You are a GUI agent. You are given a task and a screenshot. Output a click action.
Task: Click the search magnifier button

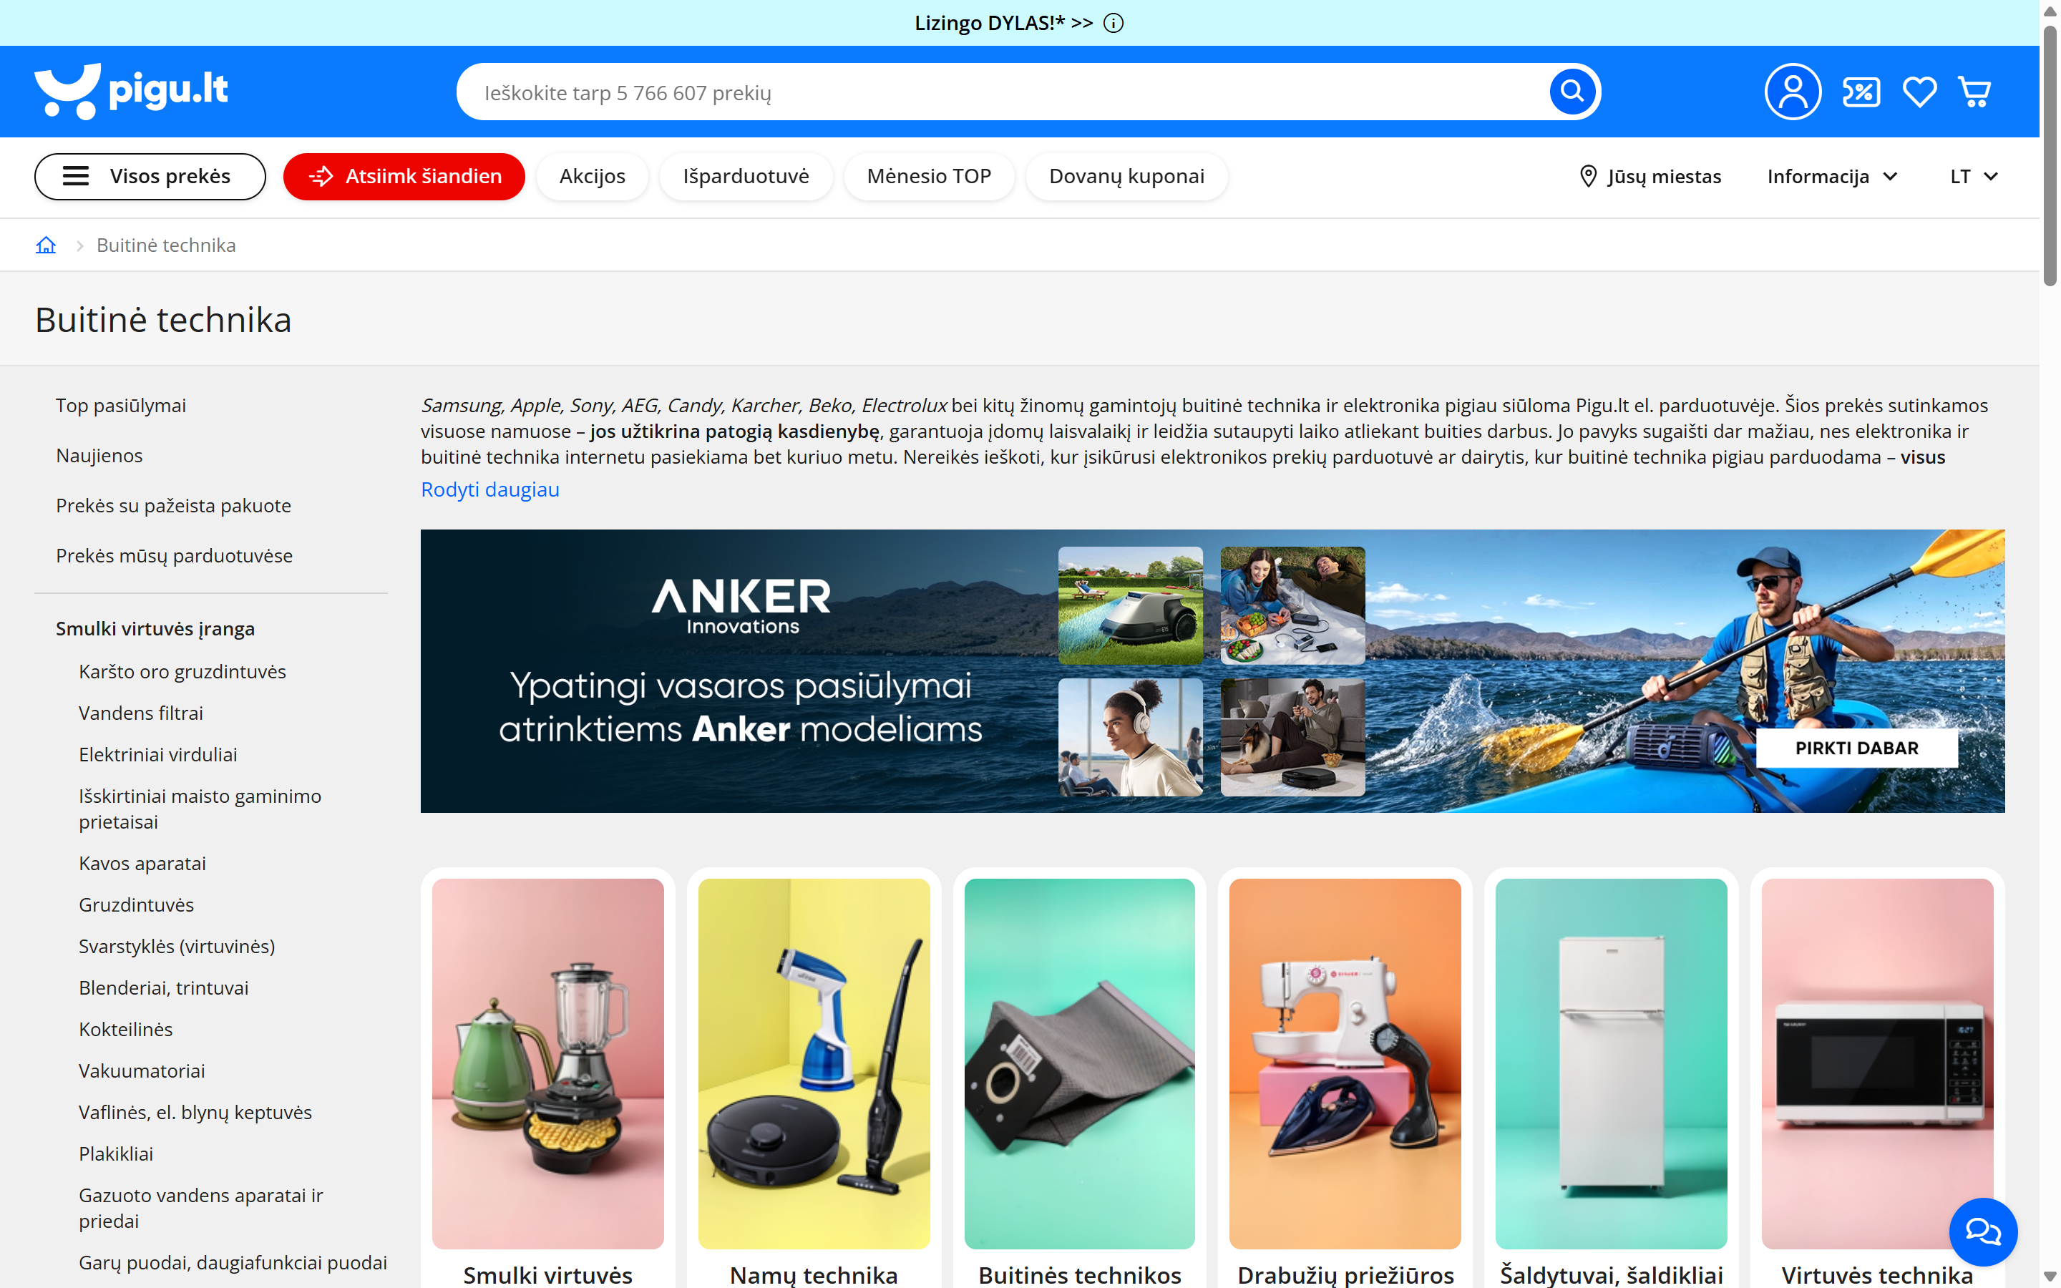pos(1572,91)
